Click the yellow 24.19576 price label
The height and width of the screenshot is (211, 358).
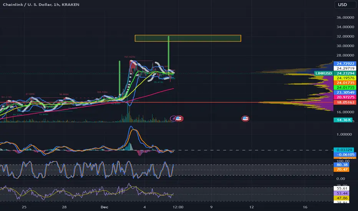coord(345,78)
